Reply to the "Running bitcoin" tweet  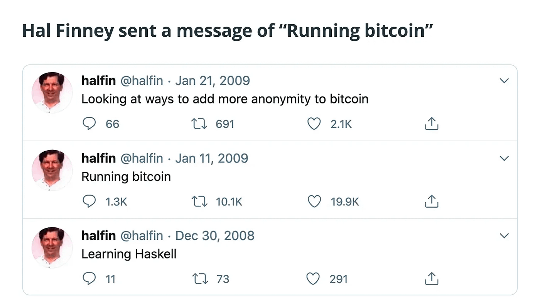89,201
